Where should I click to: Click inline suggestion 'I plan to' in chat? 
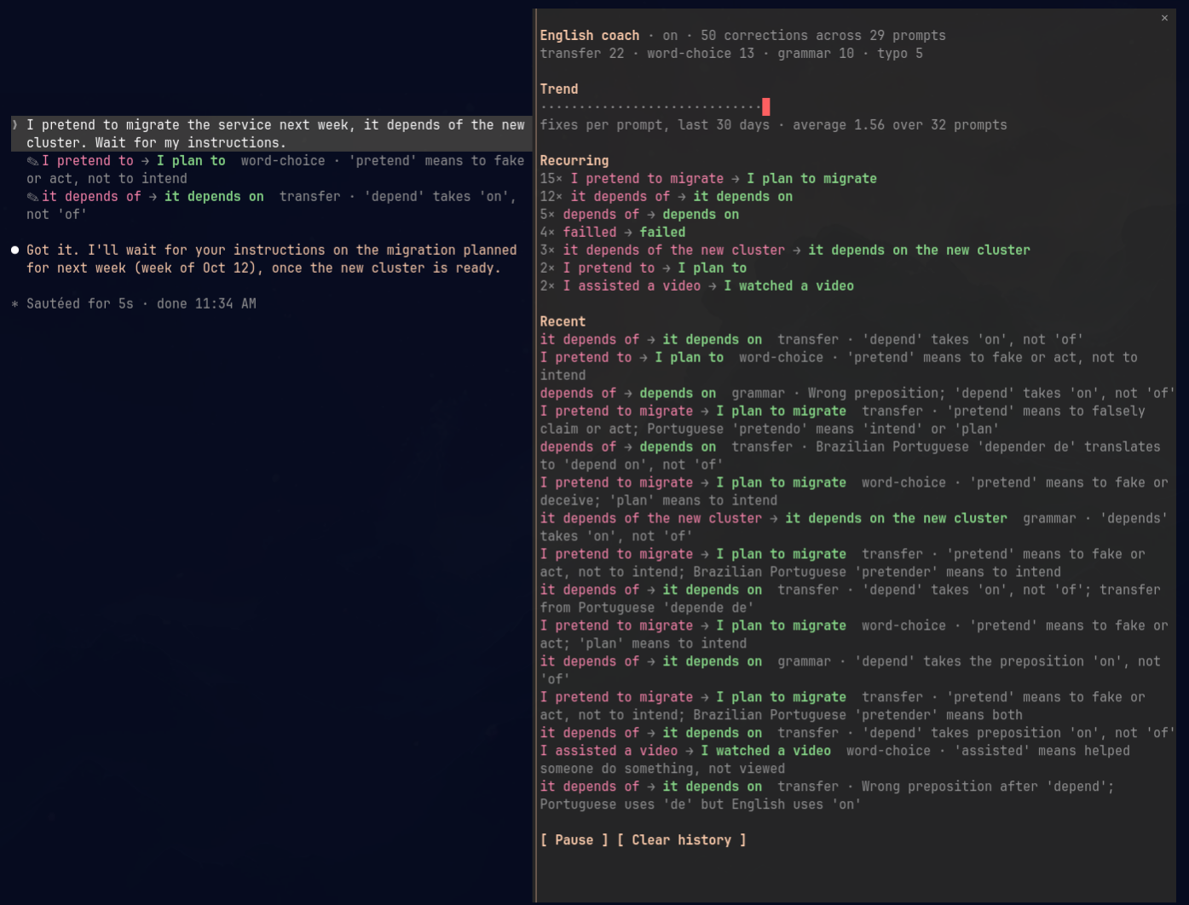(191, 161)
